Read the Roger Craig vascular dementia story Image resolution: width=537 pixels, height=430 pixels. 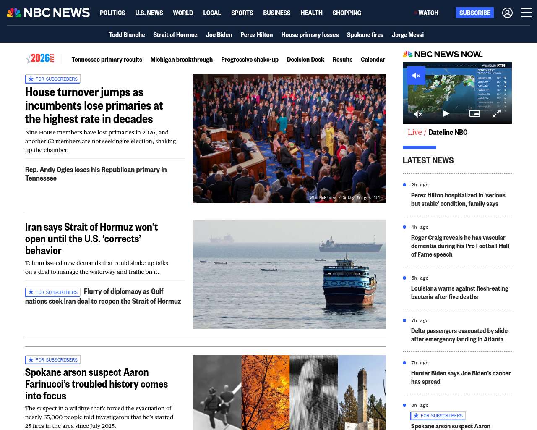[460, 246]
